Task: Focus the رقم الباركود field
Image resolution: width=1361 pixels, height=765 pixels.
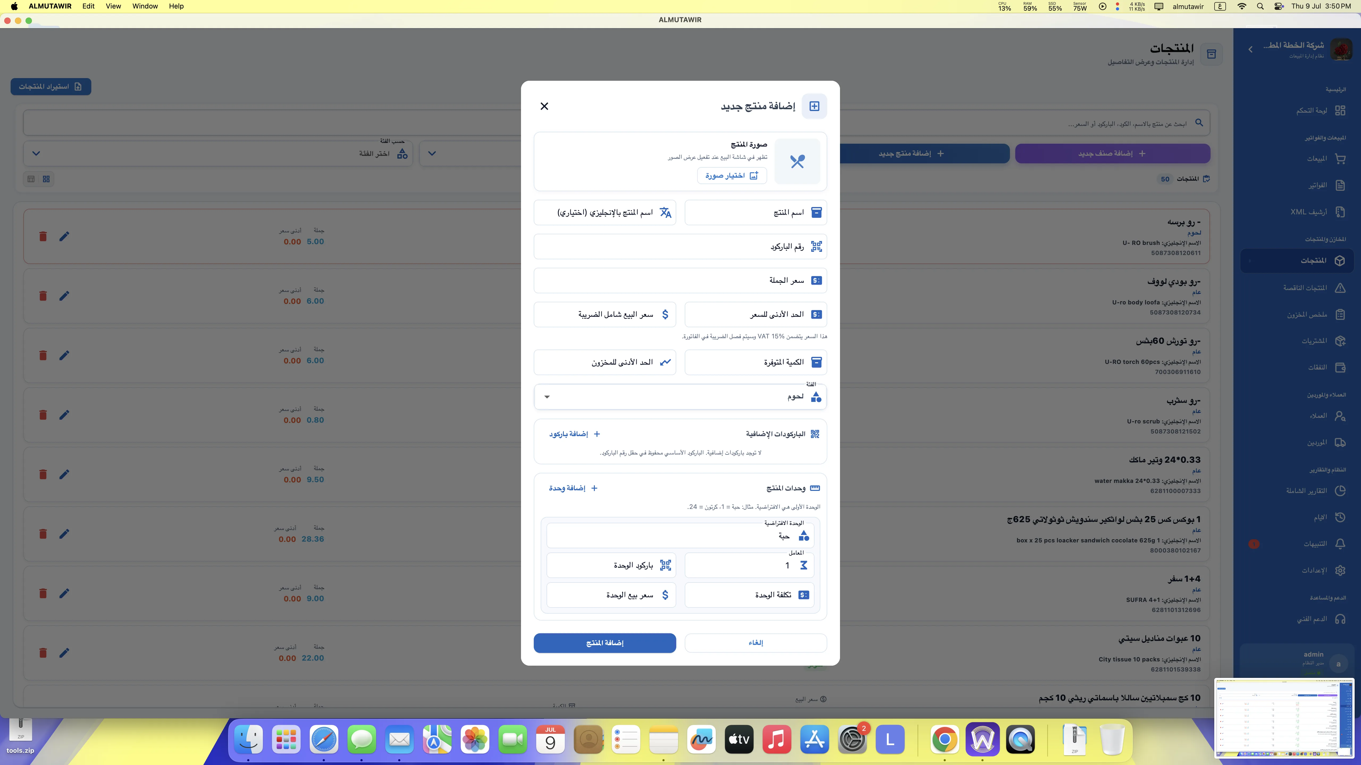Action: [680, 246]
